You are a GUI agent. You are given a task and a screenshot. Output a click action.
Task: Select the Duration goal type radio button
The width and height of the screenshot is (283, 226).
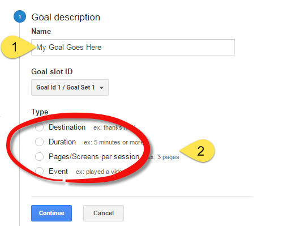39,142
